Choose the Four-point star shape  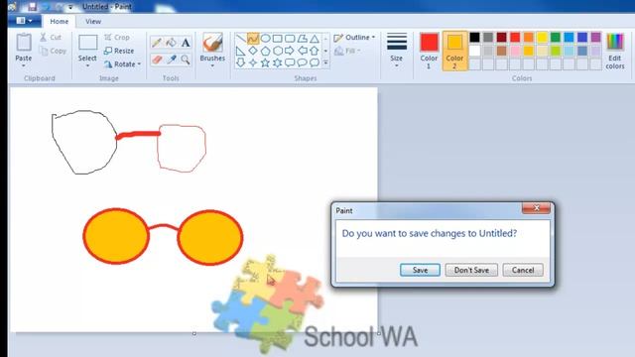coord(253,62)
